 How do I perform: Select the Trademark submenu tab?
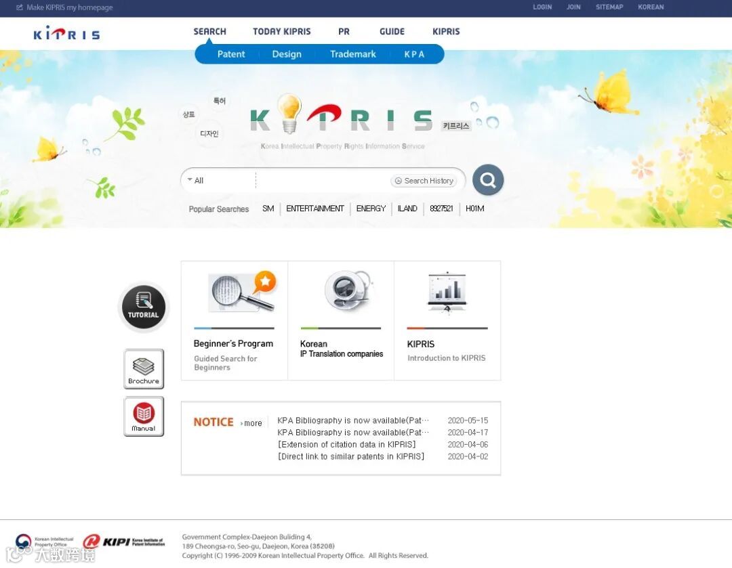pos(353,54)
